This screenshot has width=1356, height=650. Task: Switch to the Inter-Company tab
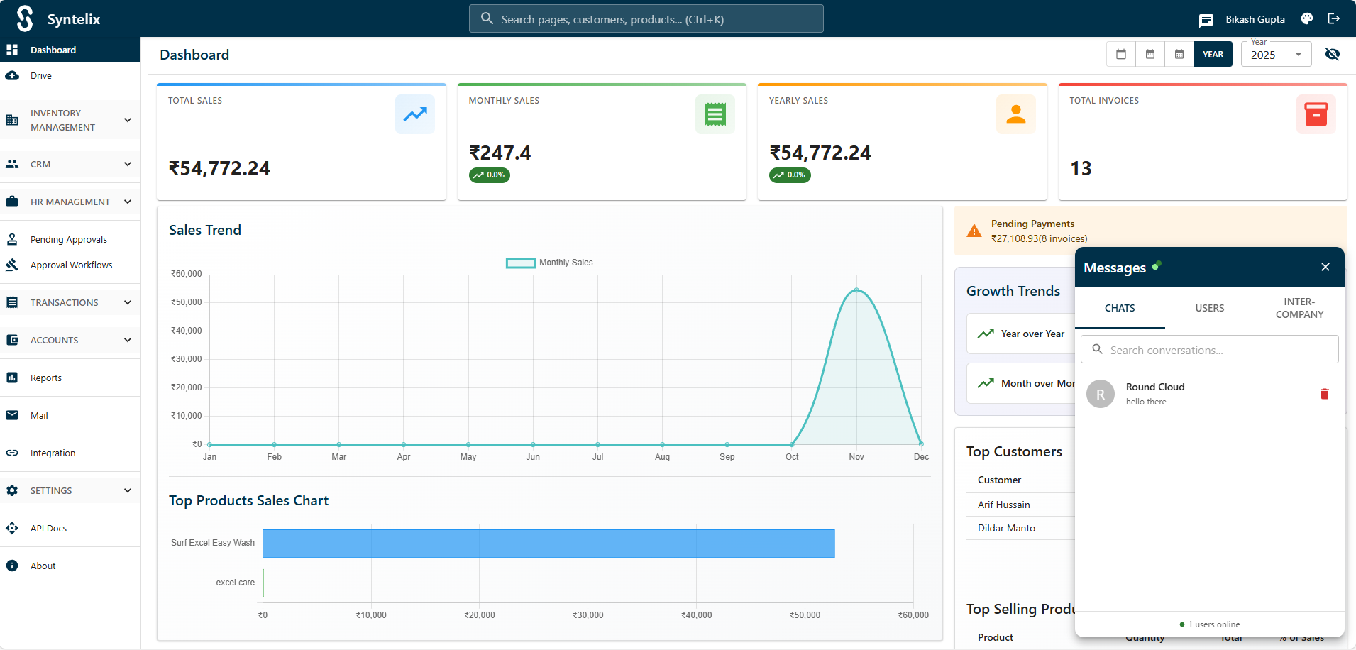coord(1299,308)
